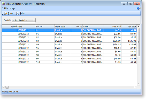Click the application icon in title bar

[x=4, y=4]
